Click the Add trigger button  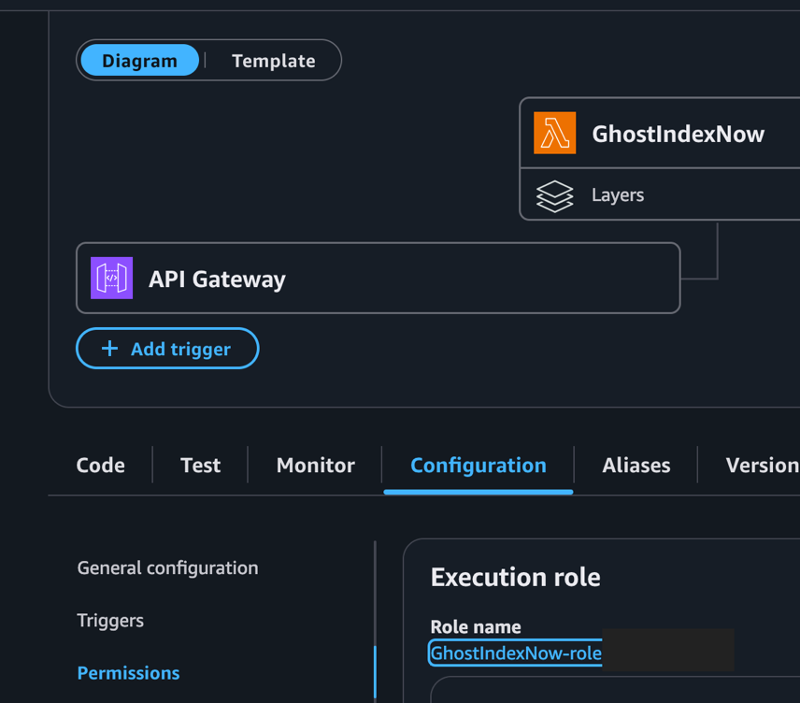(x=167, y=349)
